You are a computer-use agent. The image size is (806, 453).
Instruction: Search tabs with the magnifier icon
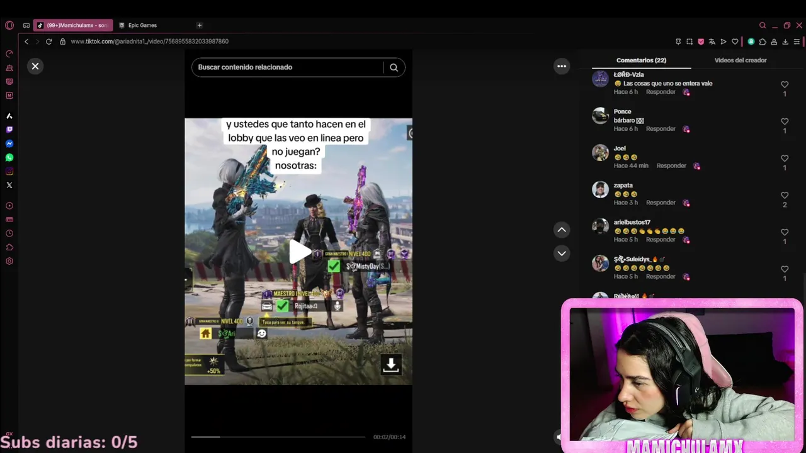pyautogui.click(x=763, y=25)
